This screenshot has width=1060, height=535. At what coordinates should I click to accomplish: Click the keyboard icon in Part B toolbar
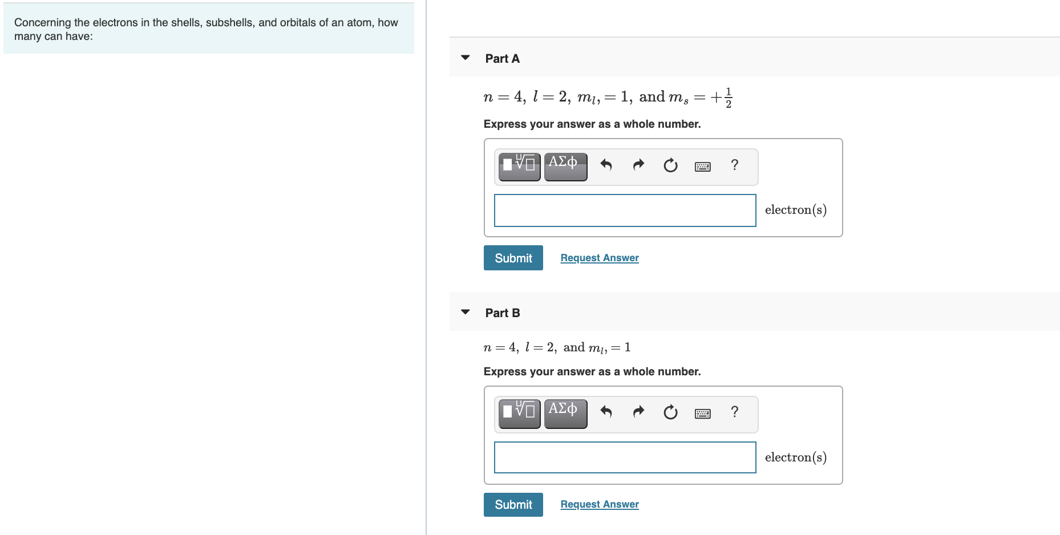[x=702, y=413]
